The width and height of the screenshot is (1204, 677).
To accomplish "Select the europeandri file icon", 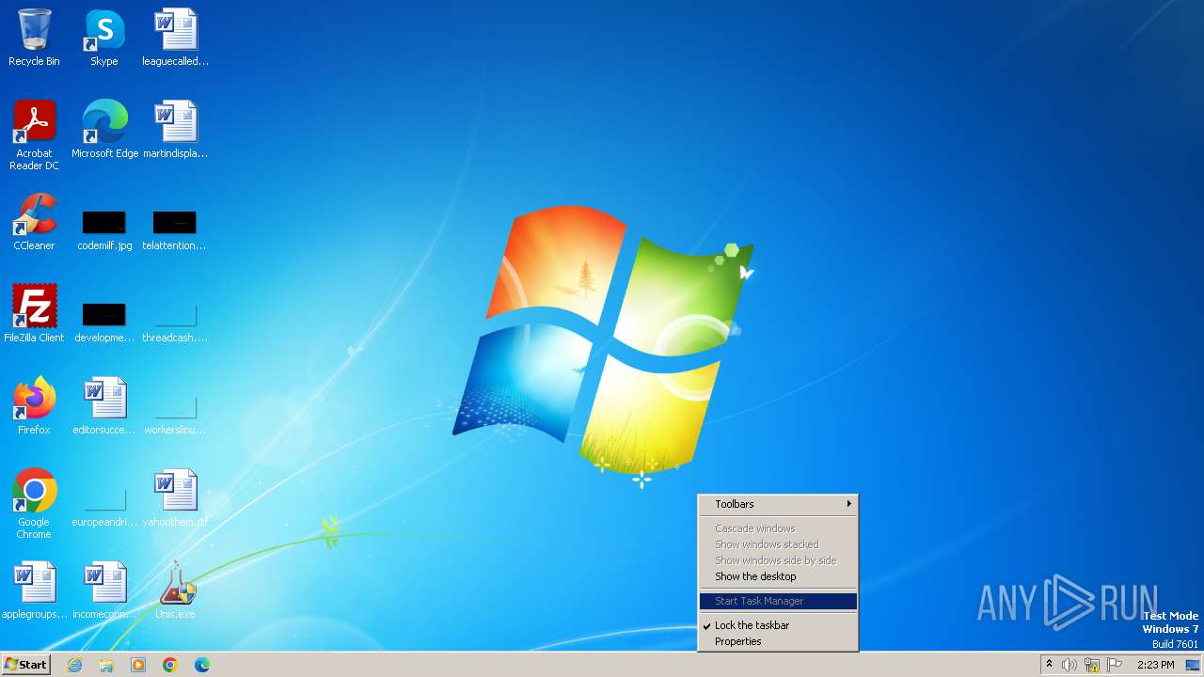I will tap(104, 507).
